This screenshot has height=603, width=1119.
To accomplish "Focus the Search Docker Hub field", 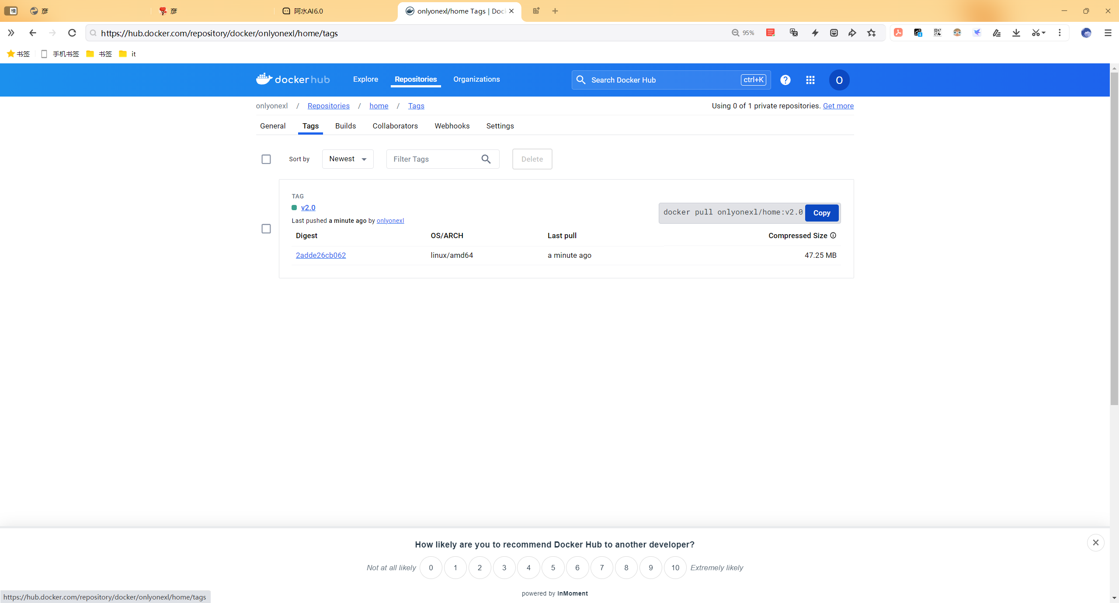I will click(x=671, y=80).
